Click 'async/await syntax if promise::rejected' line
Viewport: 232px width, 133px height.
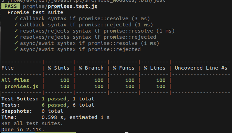80,49
